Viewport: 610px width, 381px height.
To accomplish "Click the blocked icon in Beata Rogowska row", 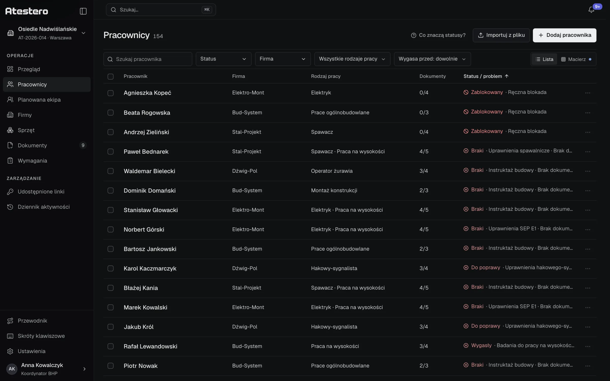I will [466, 112].
